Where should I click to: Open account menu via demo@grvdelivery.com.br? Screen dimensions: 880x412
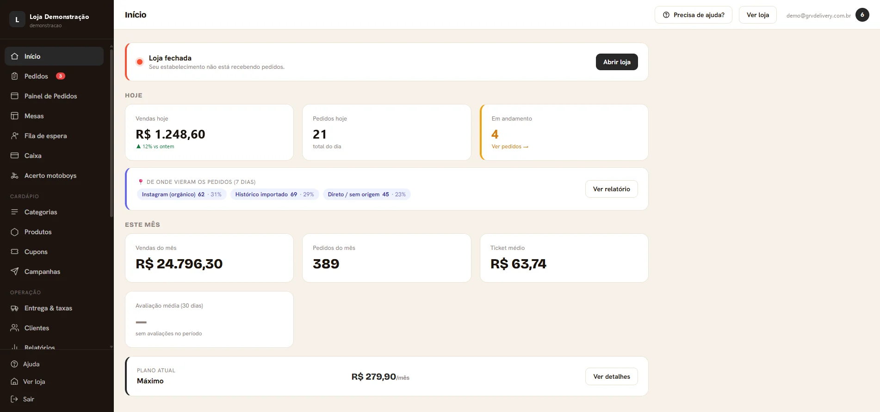pyautogui.click(x=818, y=15)
